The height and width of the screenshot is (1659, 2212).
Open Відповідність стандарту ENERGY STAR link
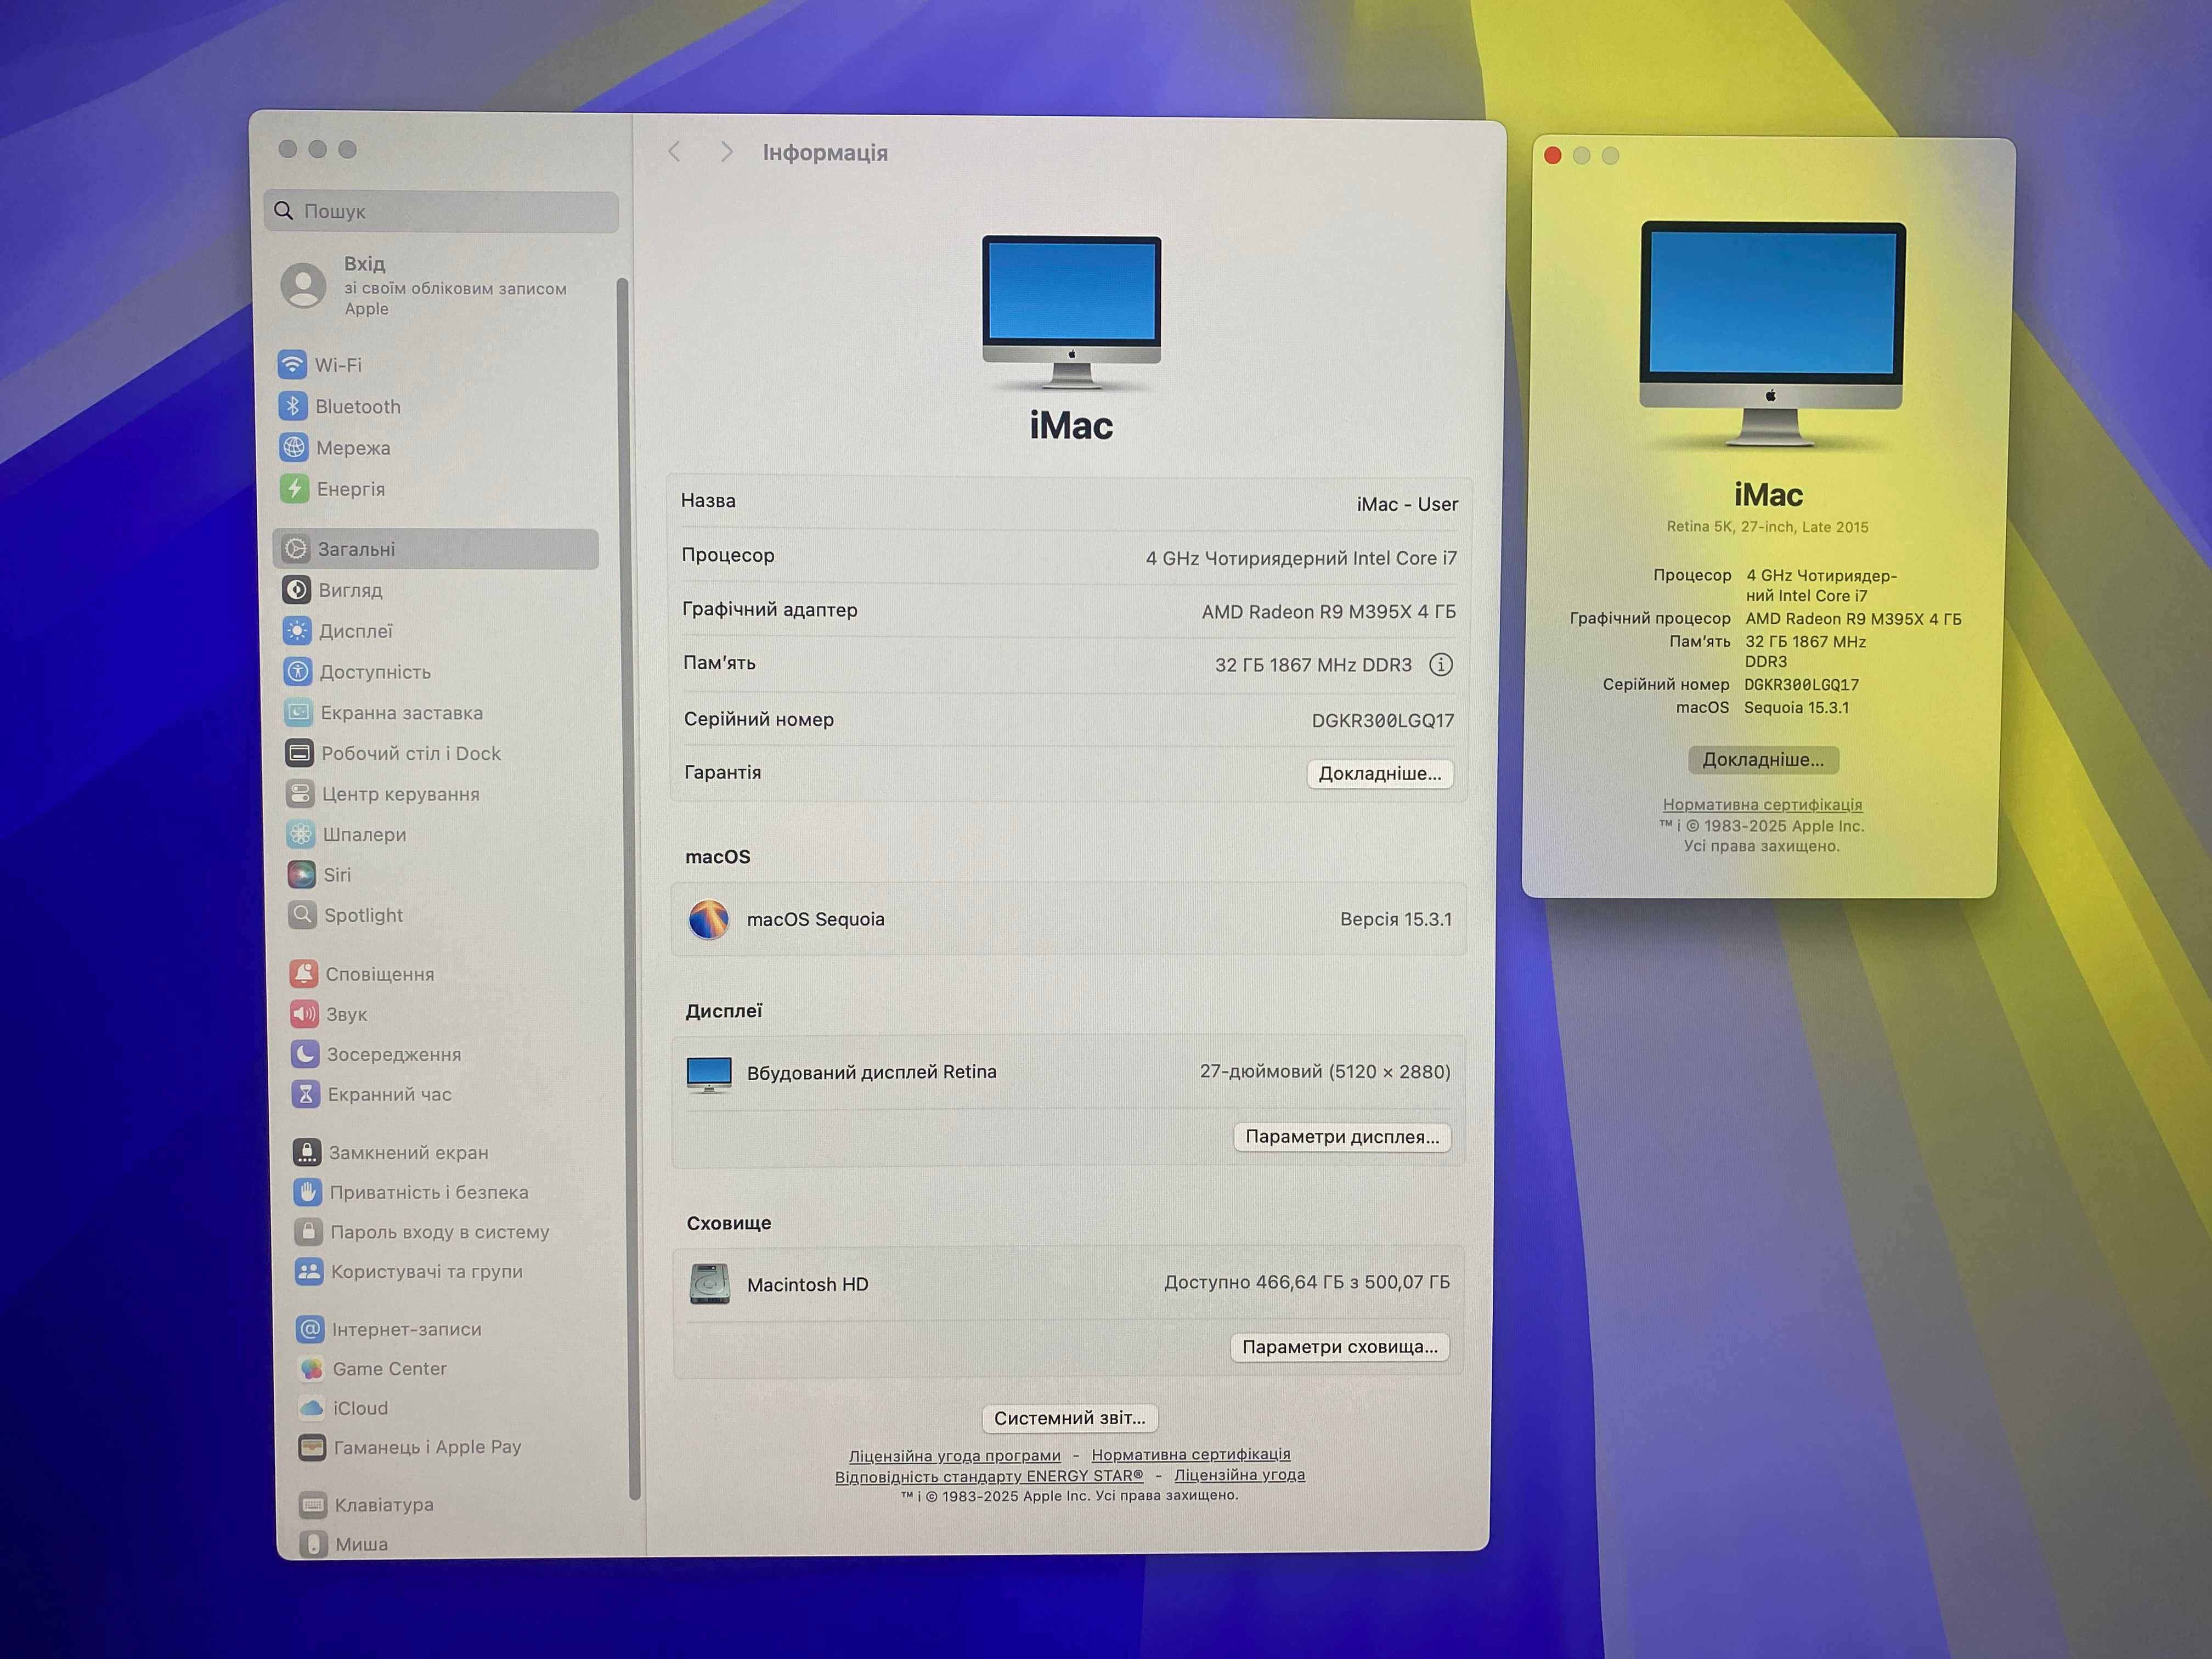point(989,1476)
